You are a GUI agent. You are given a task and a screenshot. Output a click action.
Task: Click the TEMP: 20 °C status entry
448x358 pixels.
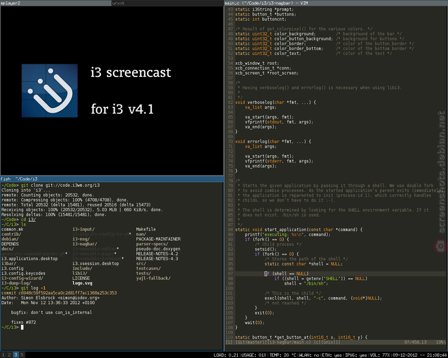[283, 355]
